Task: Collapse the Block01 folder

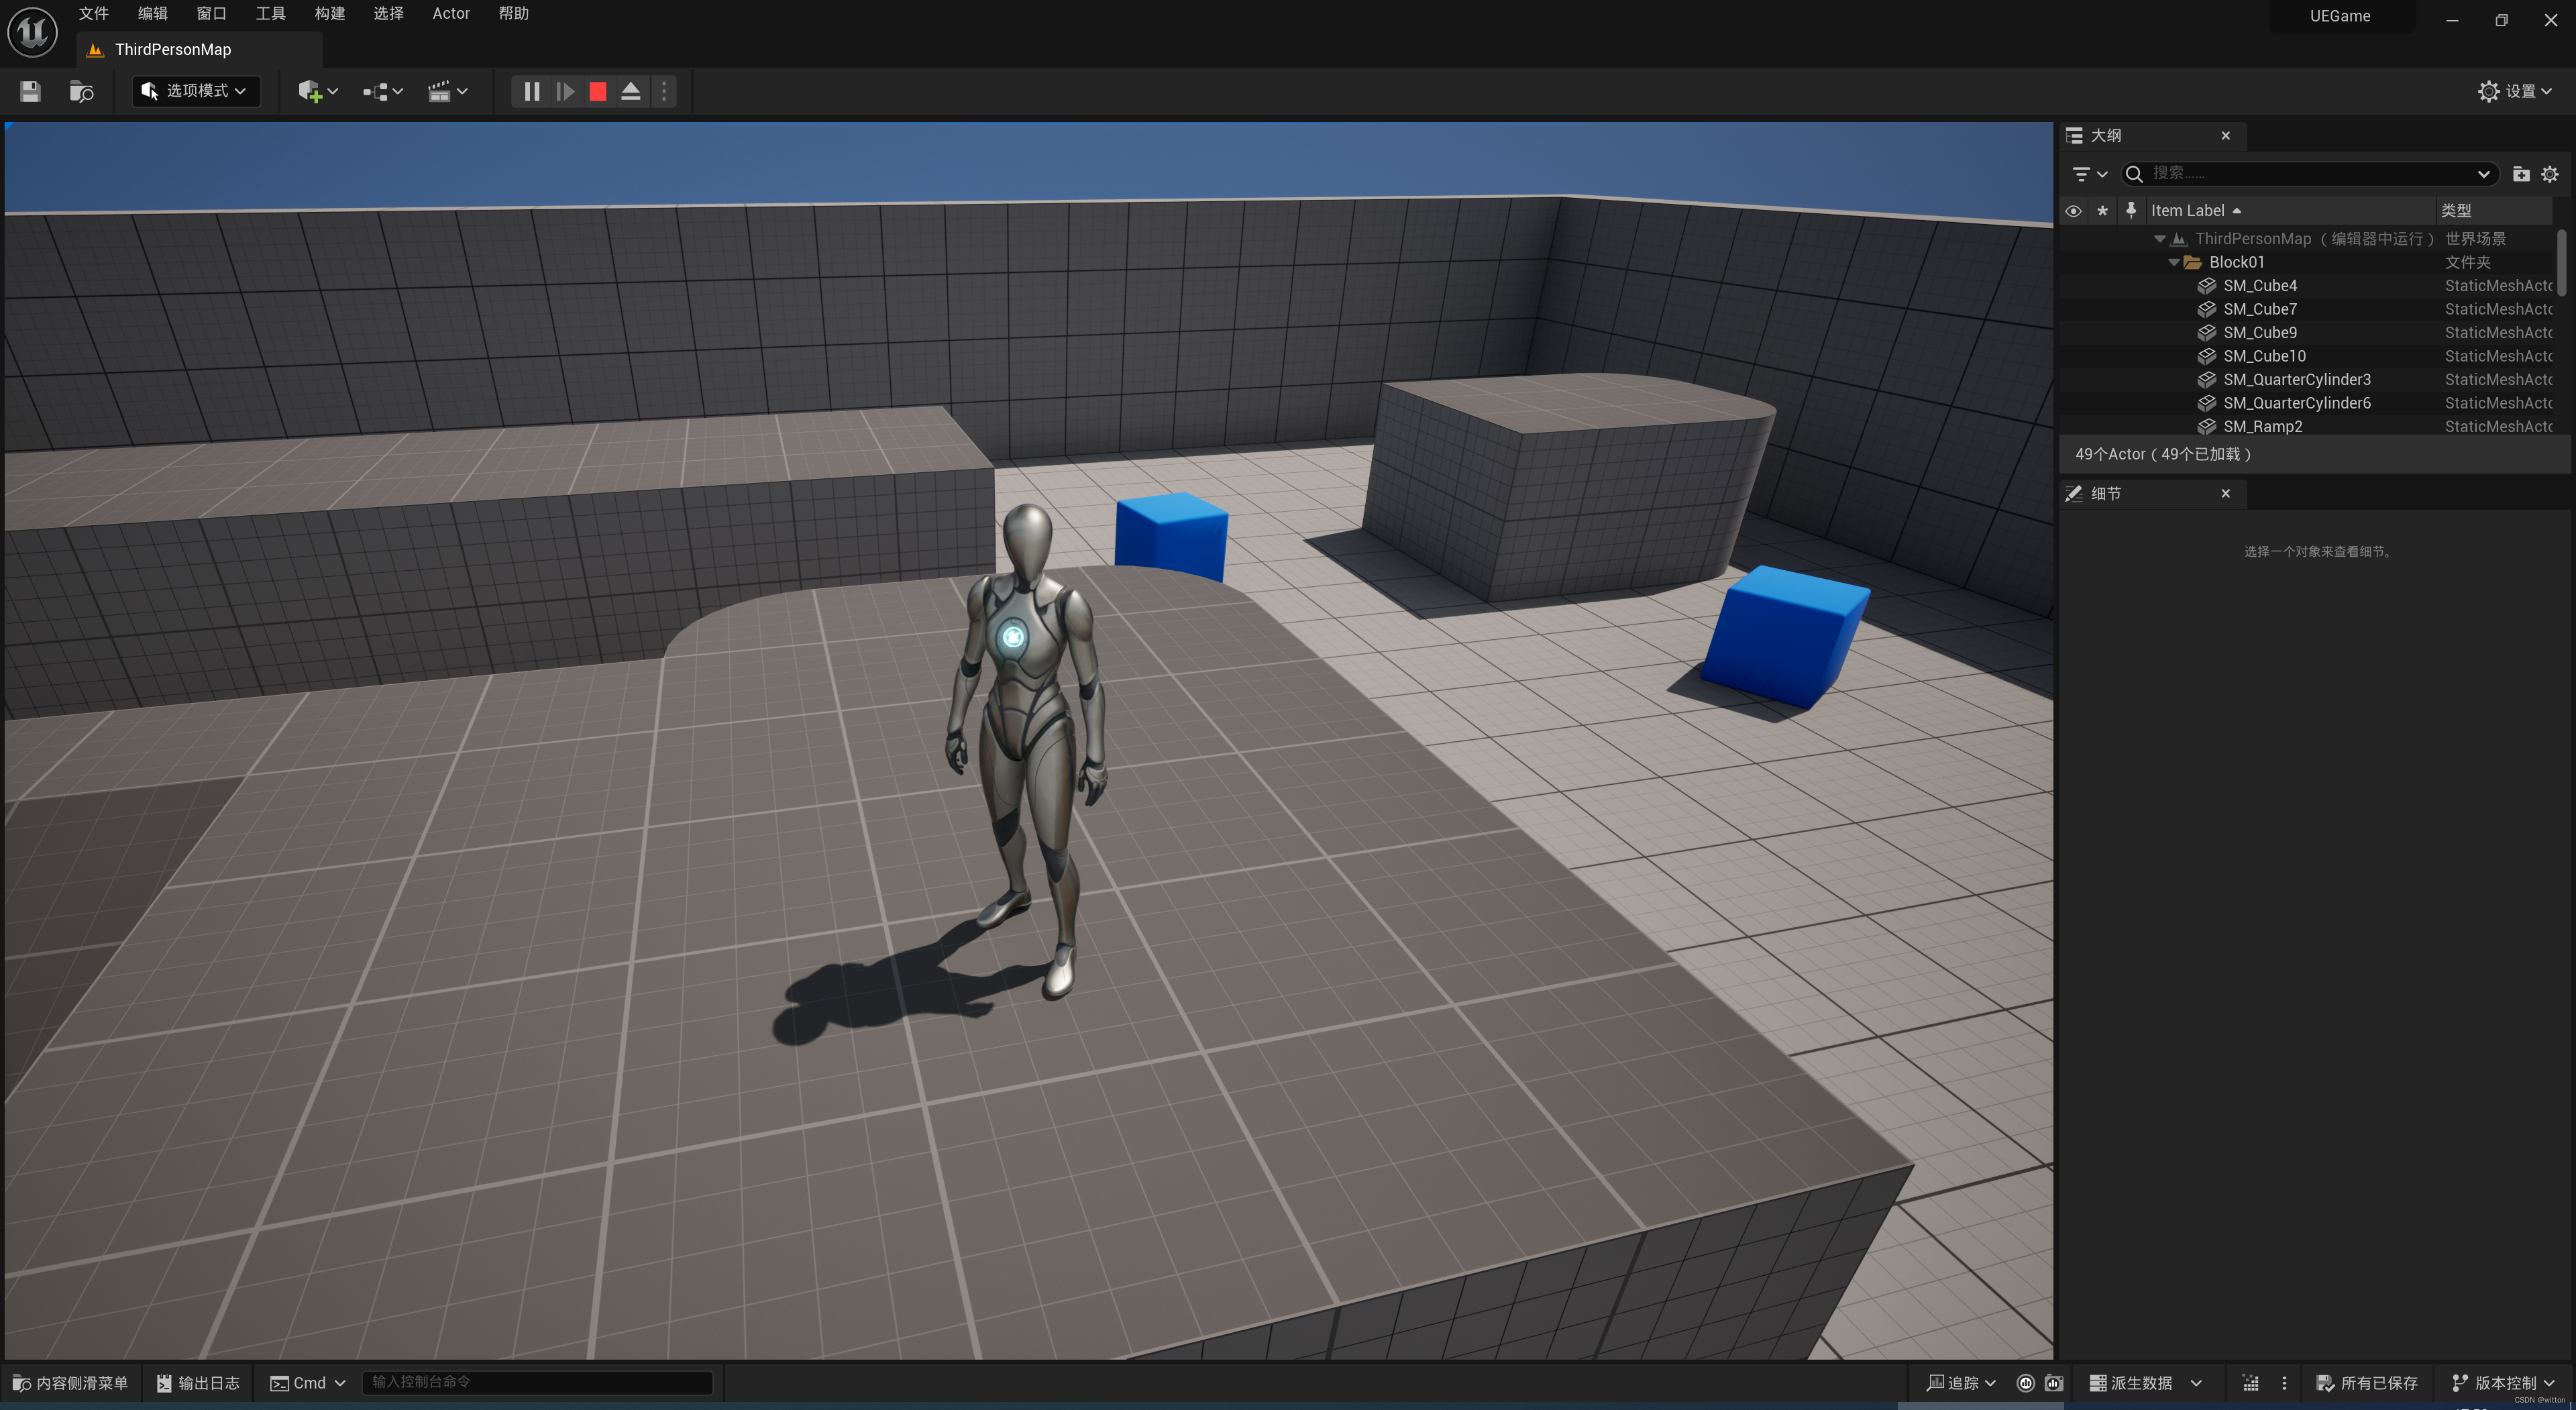Action: coord(2174,262)
